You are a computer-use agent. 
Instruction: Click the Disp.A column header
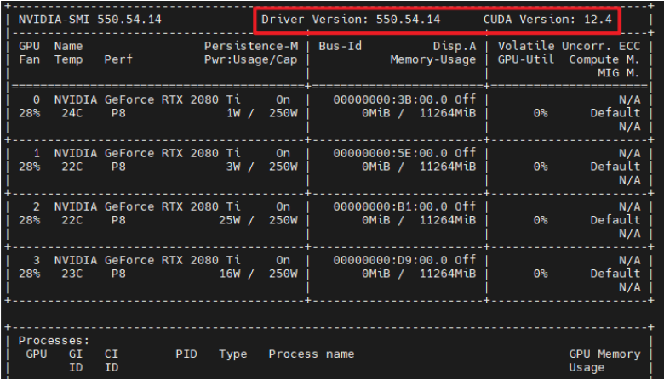(x=455, y=46)
